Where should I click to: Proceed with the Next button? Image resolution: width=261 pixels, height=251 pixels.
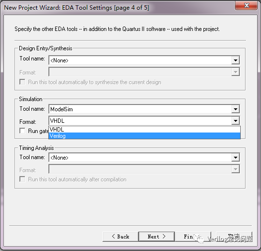point(157,236)
